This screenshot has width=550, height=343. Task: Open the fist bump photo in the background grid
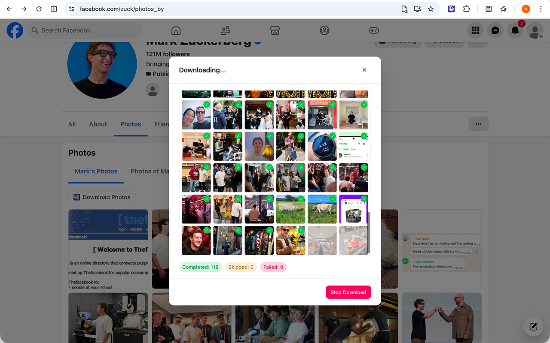[442, 318]
